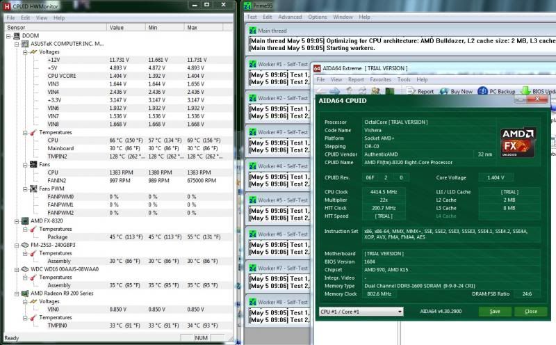Click the AMD FX-8320 processor chip icon
556x345 pixels.
point(25,220)
